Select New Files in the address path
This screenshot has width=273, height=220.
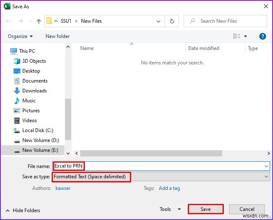pyautogui.click(x=91, y=21)
